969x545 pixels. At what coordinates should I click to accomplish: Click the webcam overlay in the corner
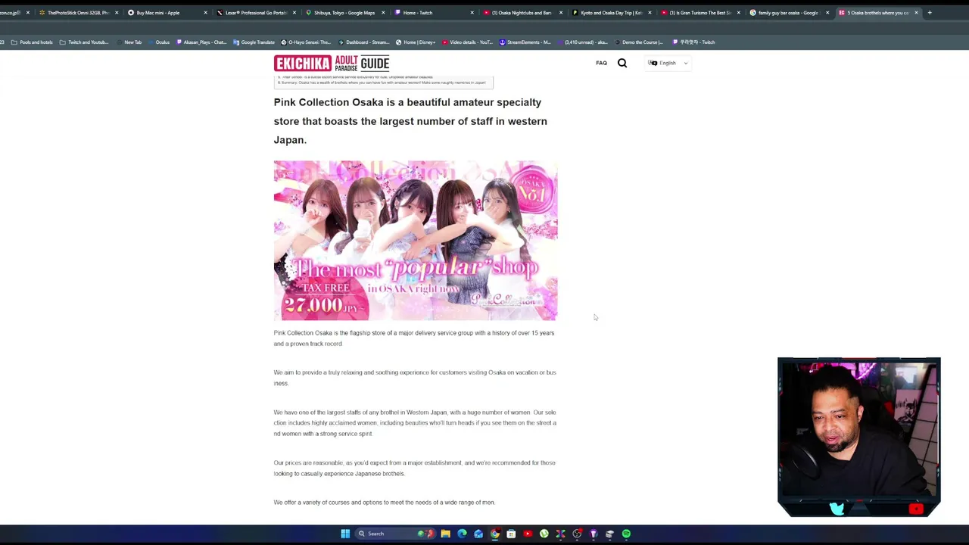click(x=858, y=437)
